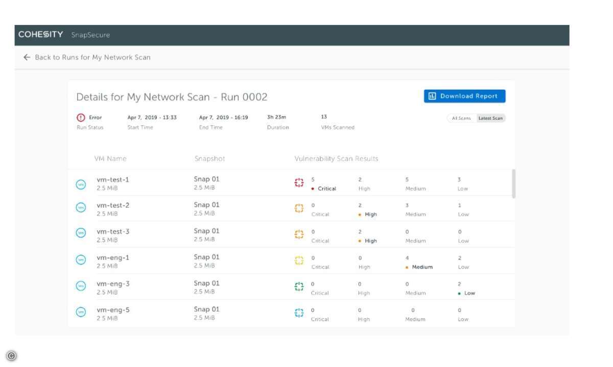Image resolution: width=613 pixels, height=367 pixels.
Task: Select the vm-eng-5 name
Action: tap(113, 310)
